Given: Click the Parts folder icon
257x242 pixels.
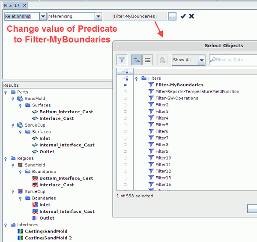Looking at the screenshot, I should 13,92.
